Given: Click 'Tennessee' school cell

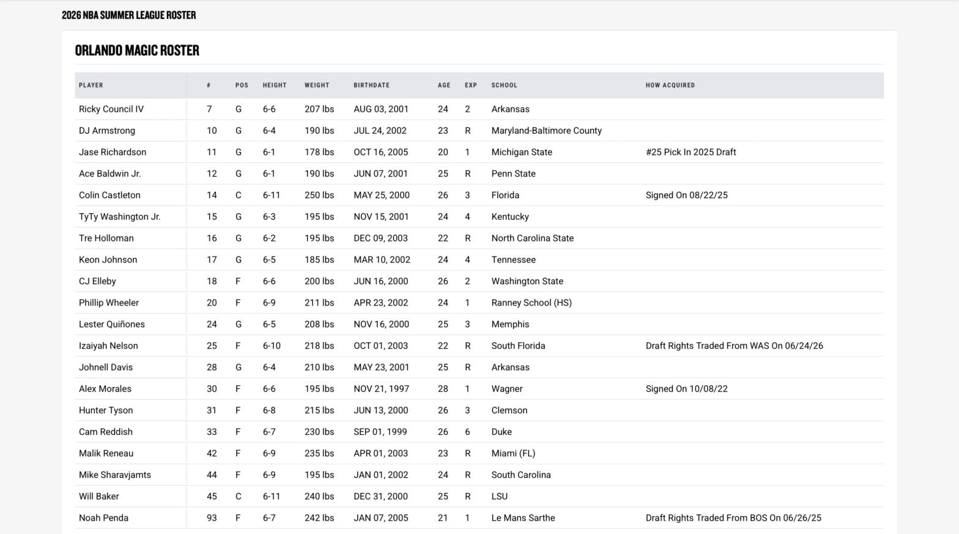Looking at the screenshot, I should click(x=514, y=260).
